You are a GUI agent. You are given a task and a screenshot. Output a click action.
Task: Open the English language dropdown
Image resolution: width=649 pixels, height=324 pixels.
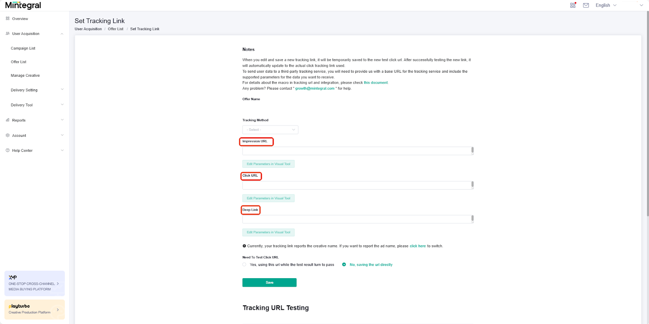(606, 5)
